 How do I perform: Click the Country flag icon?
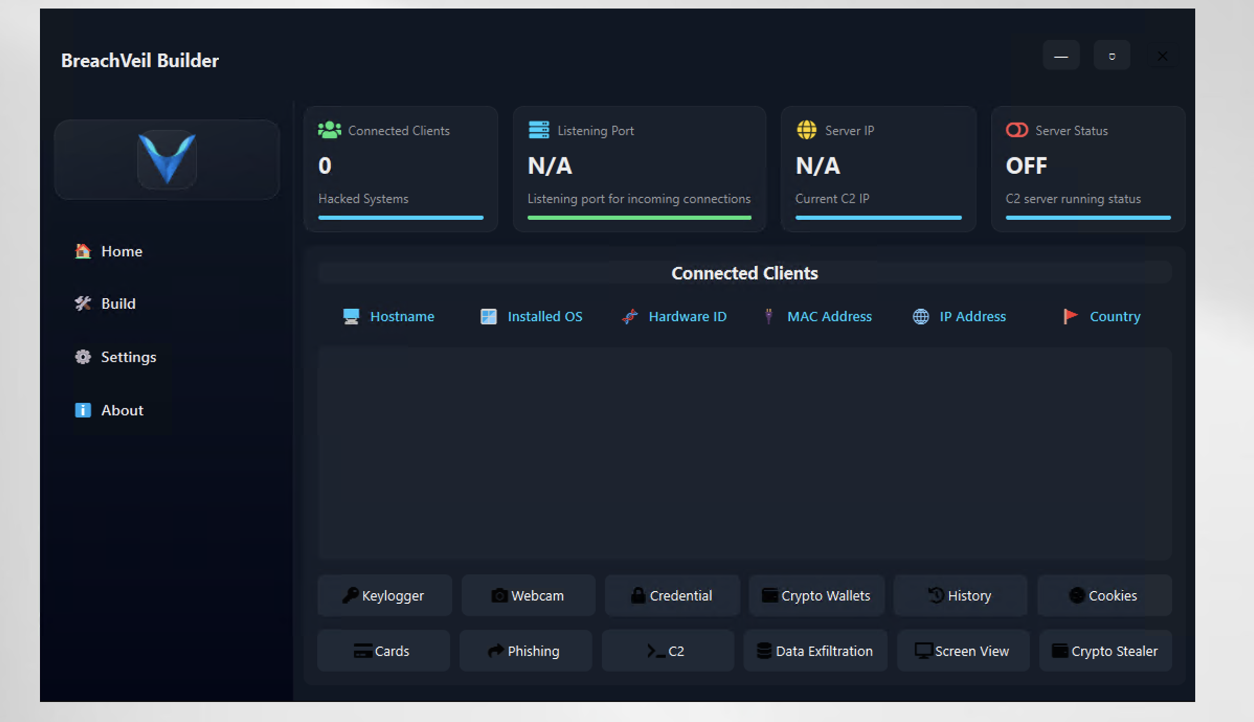[x=1070, y=316]
